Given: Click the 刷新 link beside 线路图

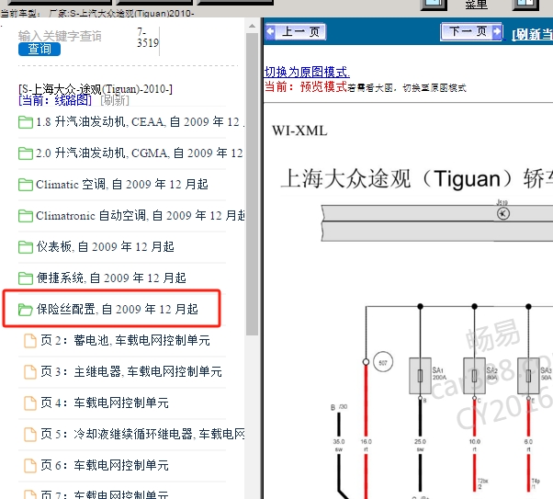Looking at the screenshot, I should pos(115,100).
